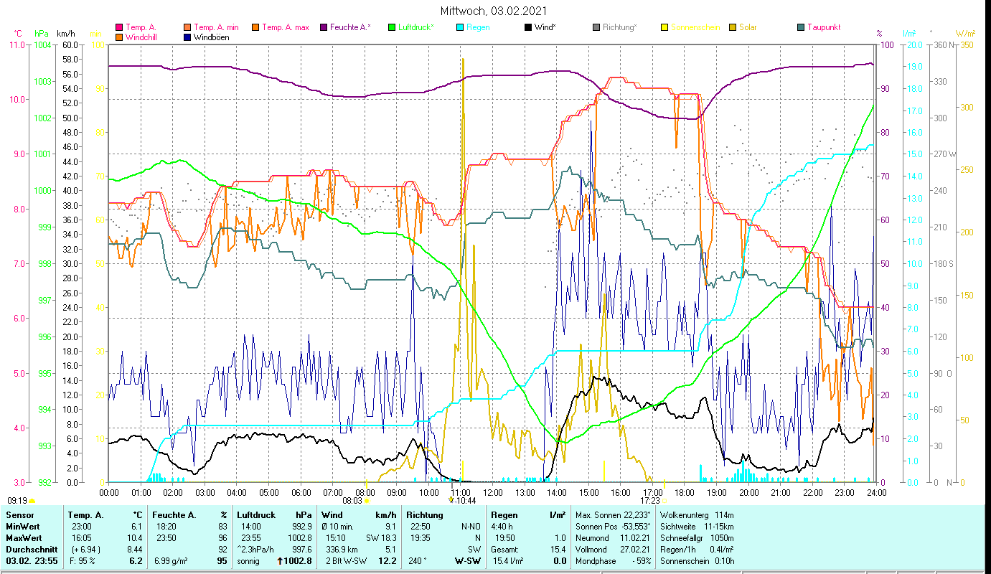Click the "6.99 g/m³" absolute humidity value
991x574 pixels.
(172, 561)
